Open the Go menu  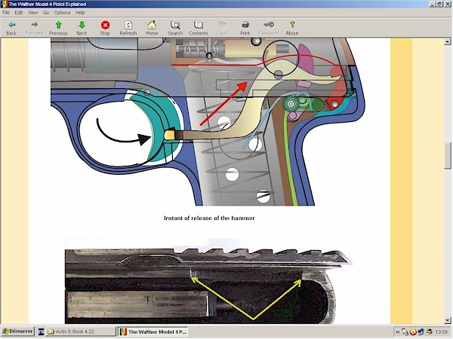46,12
